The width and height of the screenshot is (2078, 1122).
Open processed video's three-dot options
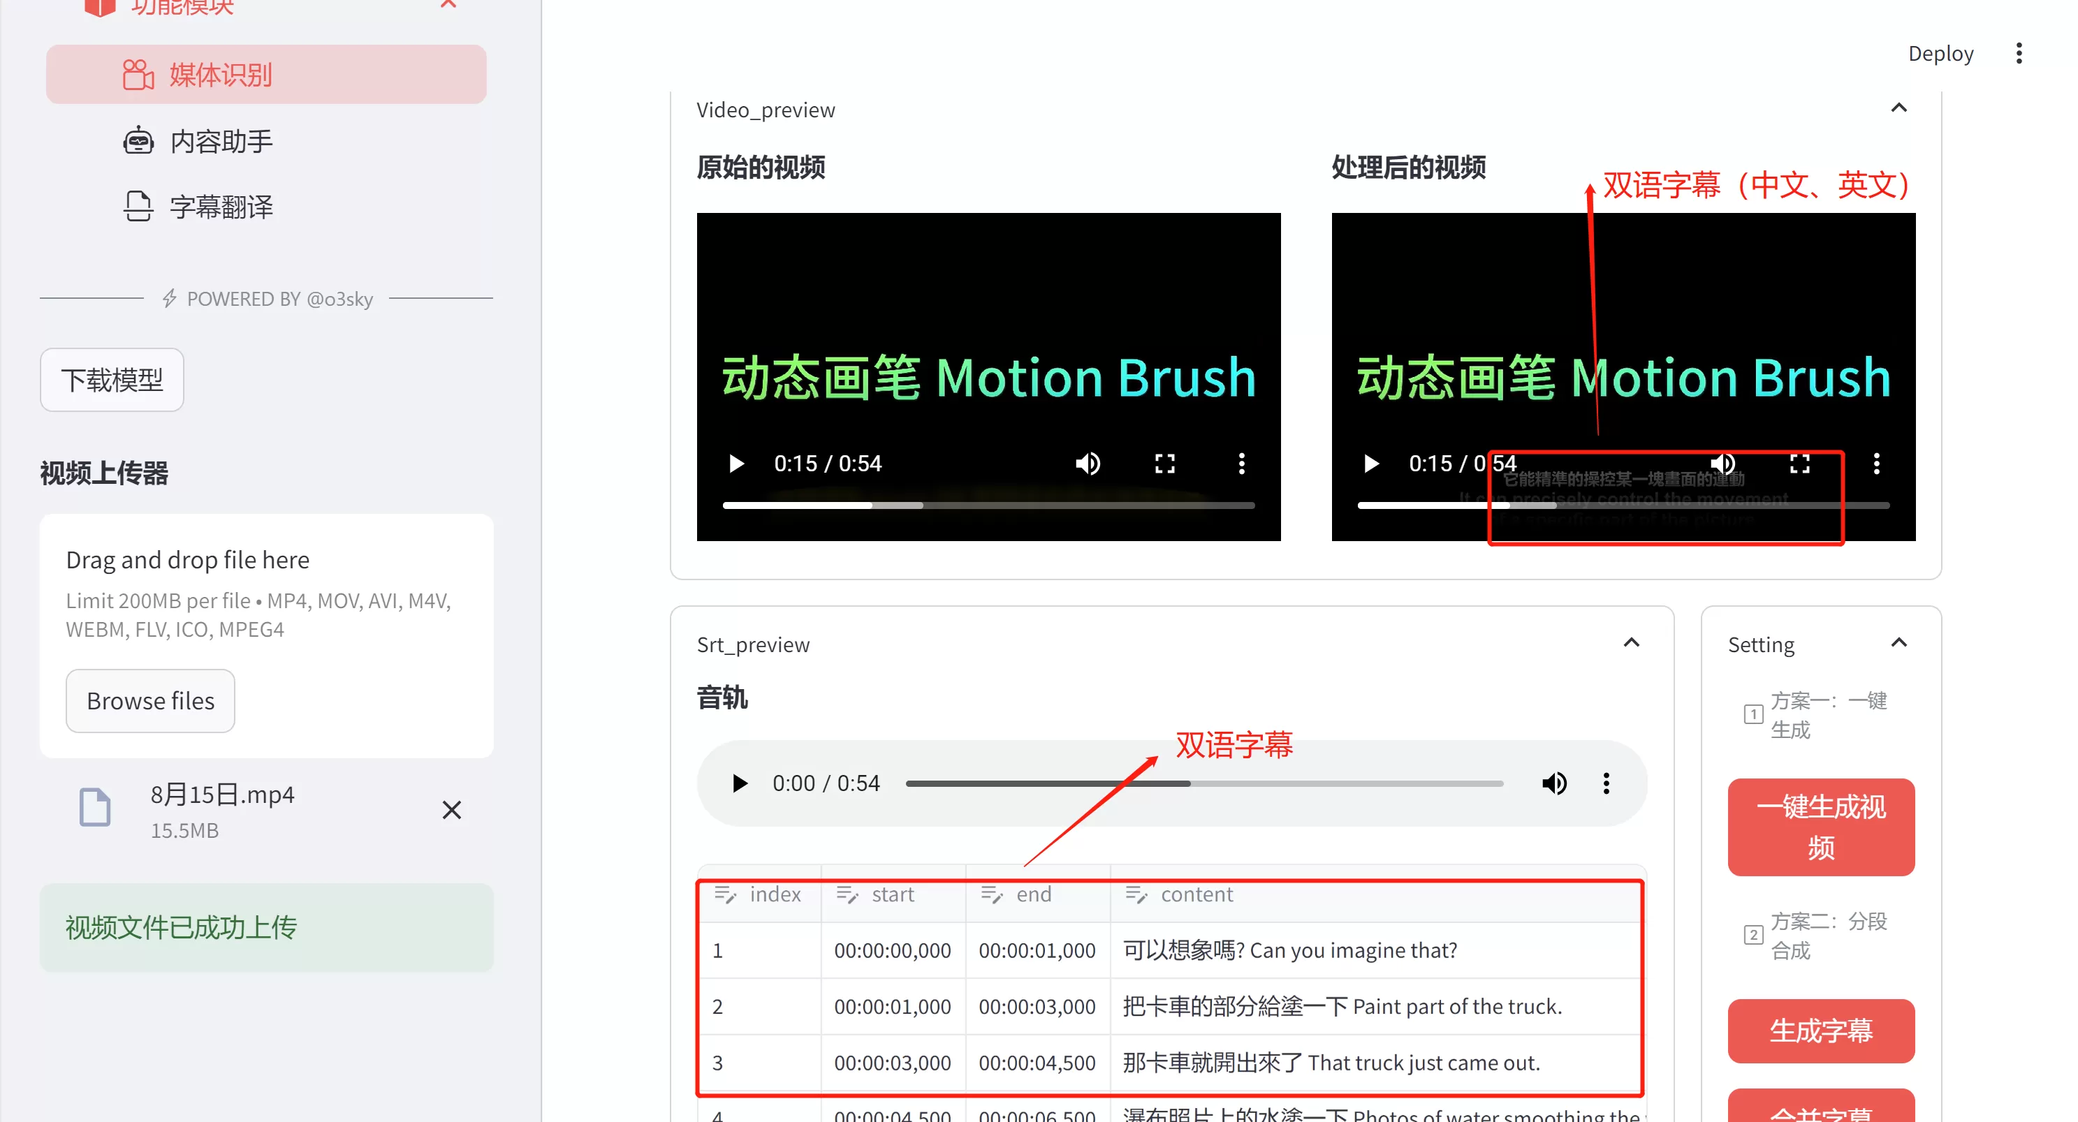coord(1876,464)
